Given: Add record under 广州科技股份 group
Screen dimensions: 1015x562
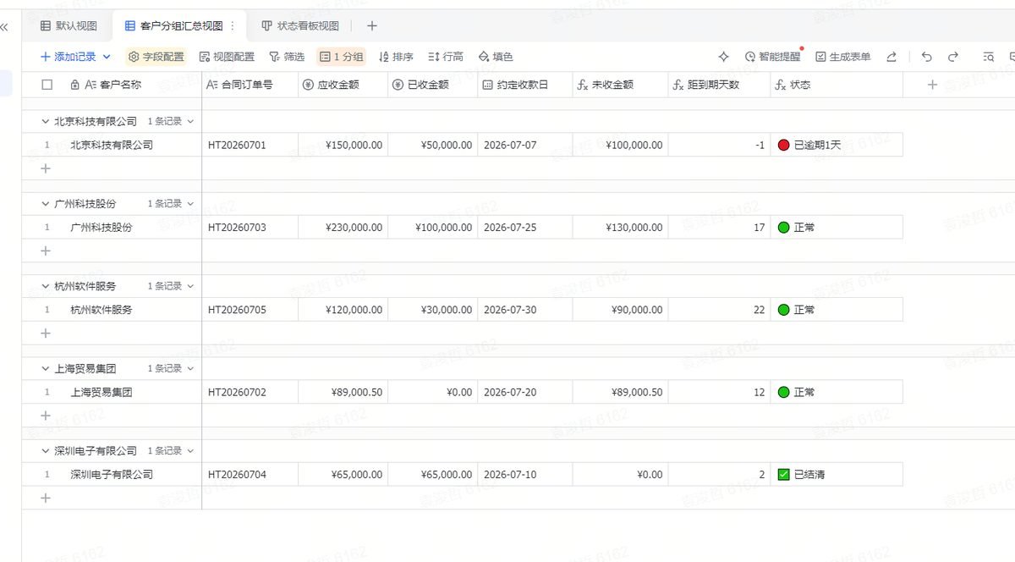Looking at the screenshot, I should click(46, 251).
